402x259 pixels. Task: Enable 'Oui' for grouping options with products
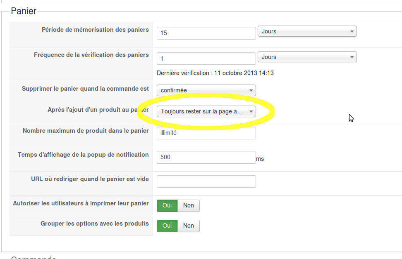coord(167,226)
